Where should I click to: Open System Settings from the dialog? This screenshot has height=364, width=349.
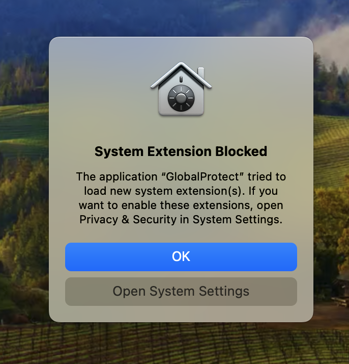click(x=181, y=292)
